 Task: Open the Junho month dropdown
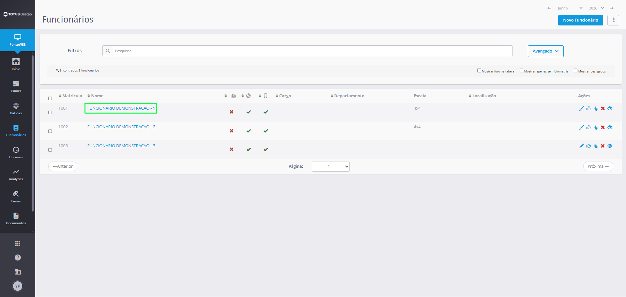tap(570, 8)
